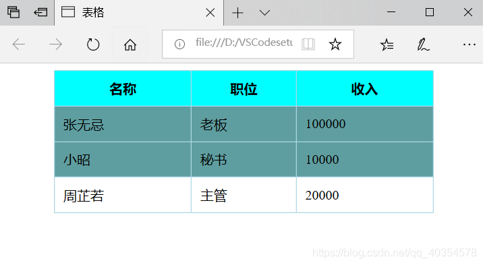Open the settings and more menu

(469, 45)
